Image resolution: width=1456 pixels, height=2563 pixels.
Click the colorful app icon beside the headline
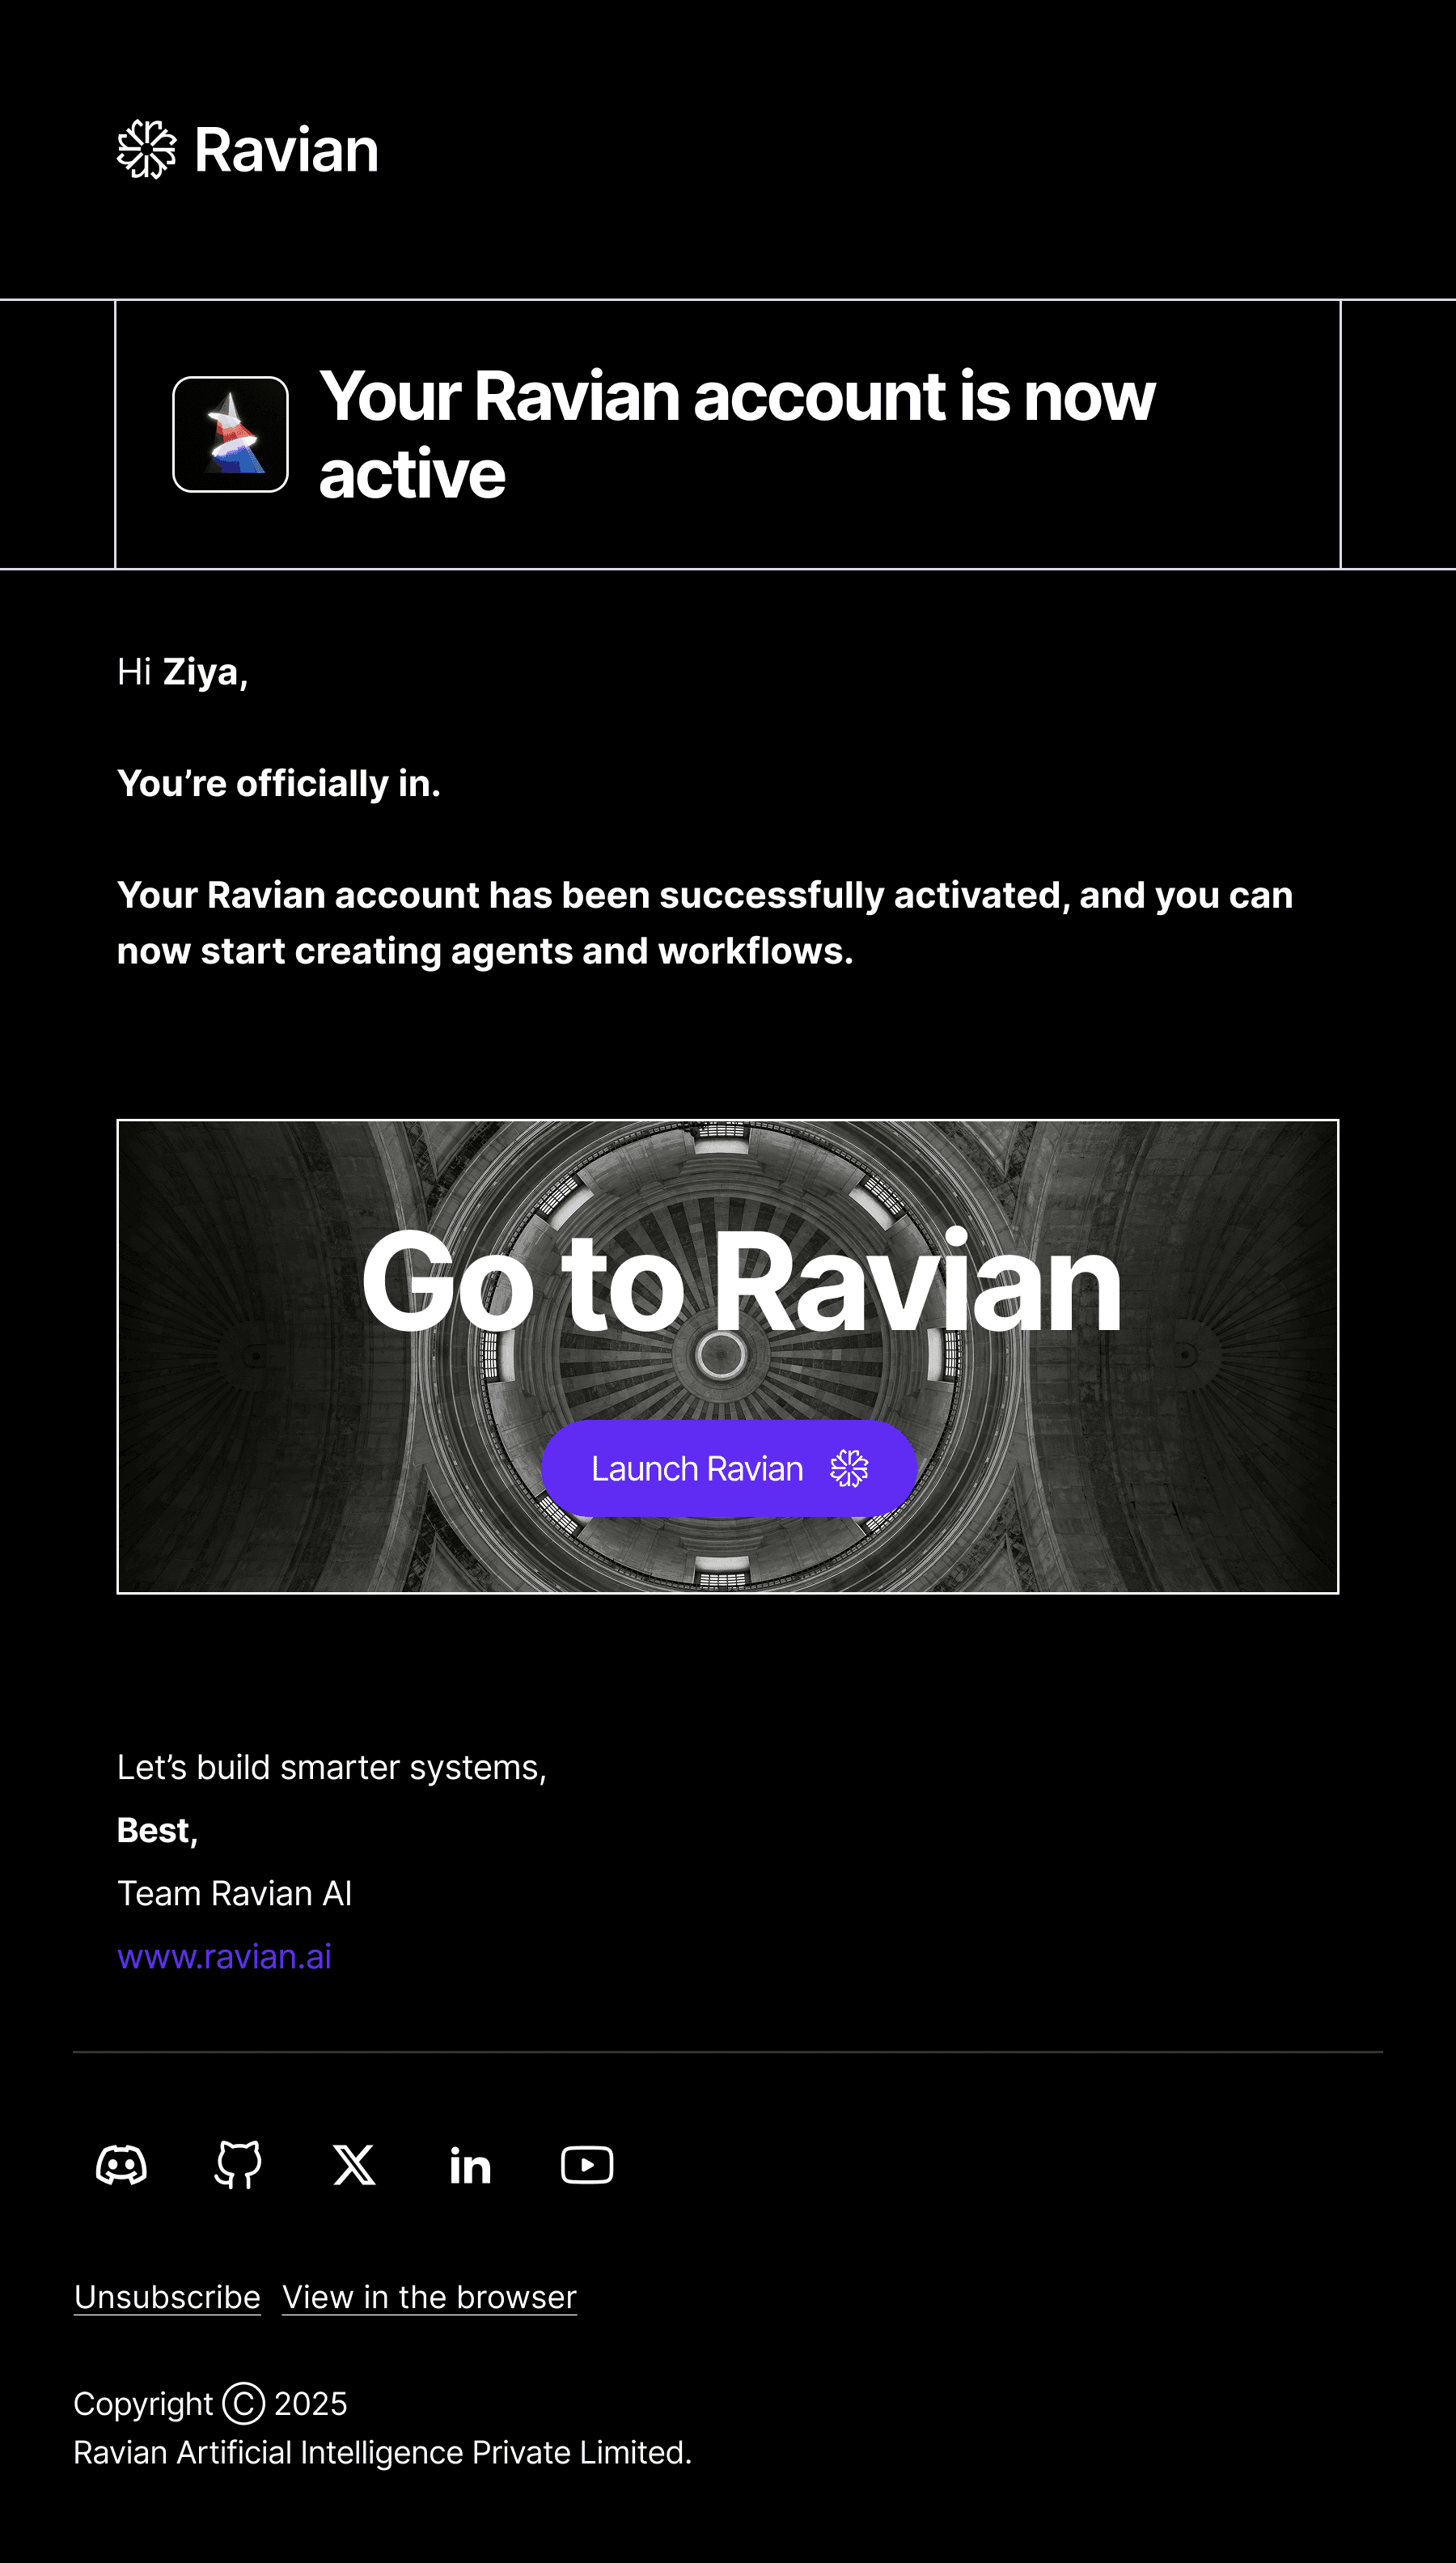pyautogui.click(x=231, y=434)
